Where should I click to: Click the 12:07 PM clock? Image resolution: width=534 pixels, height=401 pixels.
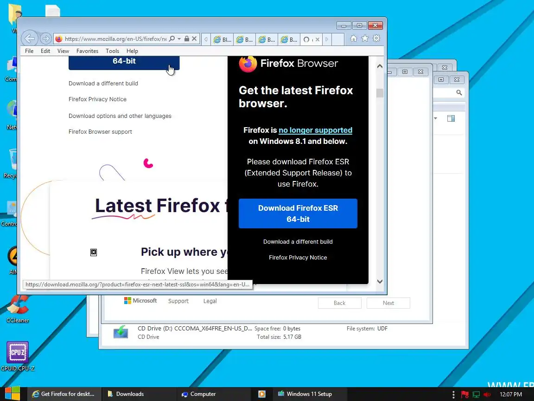pyautogui.click(x=510, y=395)
